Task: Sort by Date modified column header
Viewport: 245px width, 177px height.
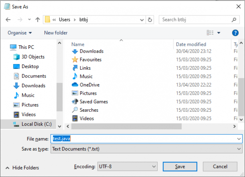Action: coord(191,44)
